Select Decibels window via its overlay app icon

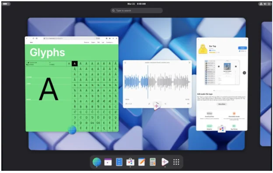tap(157, 106)
